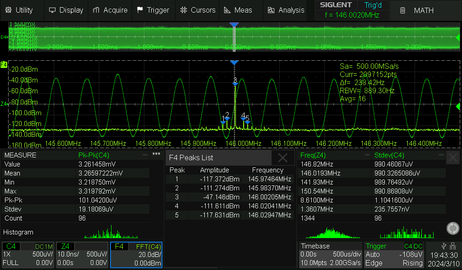Select the F4 FFT(C4) math box
The width and height of the screenshot is (462, 270).
coord(136,255)
